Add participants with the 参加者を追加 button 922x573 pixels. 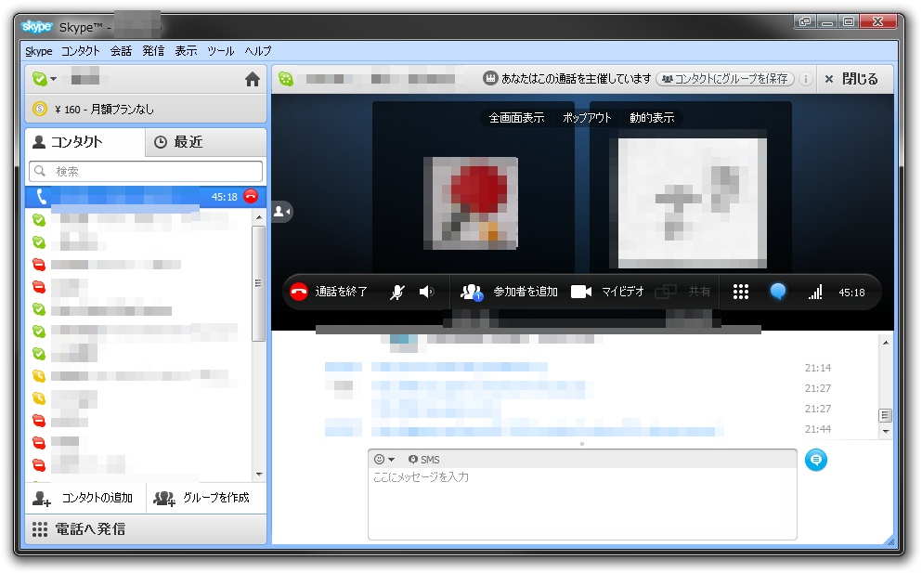click(509, 292)
